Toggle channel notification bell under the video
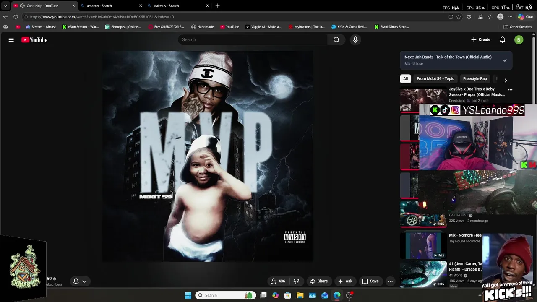The height and width of the screenshot is (302, 537). click(76, 281)
